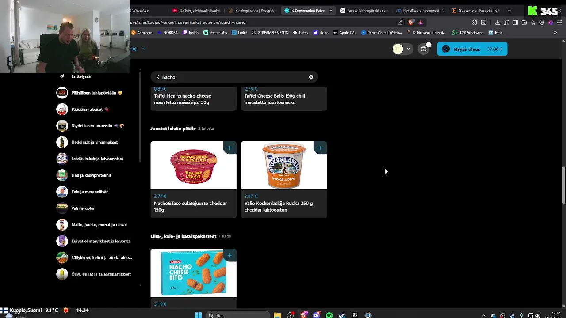This screenshot has width=566, height=318.
Task: Toggle browser sidebar panel icon
Action: pos(515,23)
